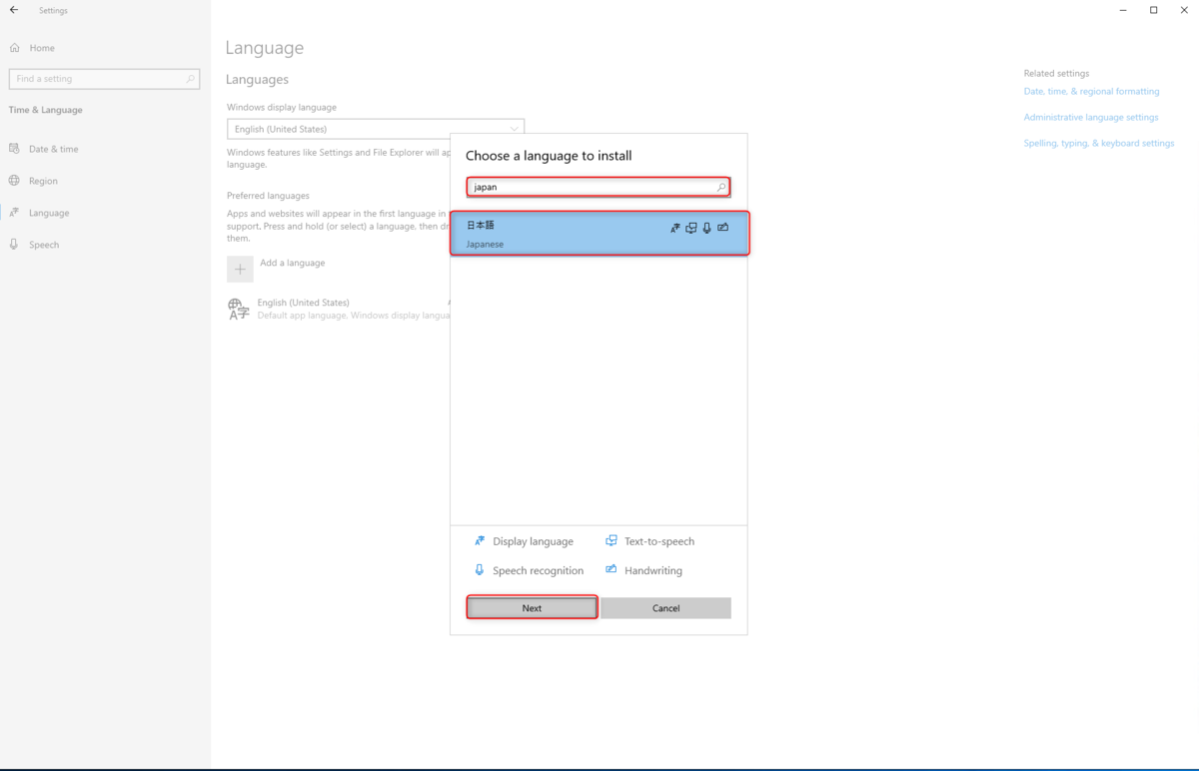
Task: Click Add a language
Action: pos(292,263)
